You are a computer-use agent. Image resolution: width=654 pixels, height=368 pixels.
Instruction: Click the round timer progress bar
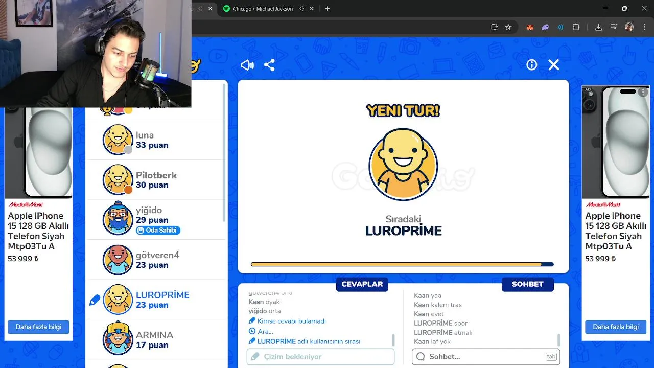click(x=402, y=264)
